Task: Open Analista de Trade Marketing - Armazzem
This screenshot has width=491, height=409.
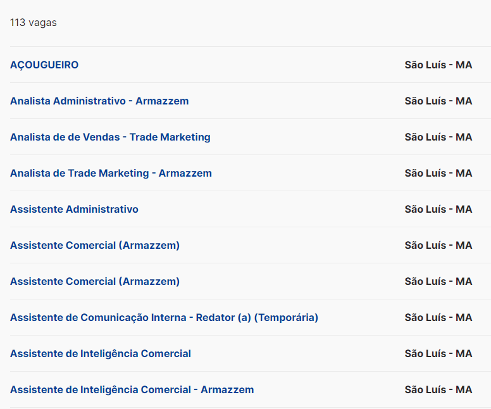Action: pyautogui.click(x=111, y=173)
